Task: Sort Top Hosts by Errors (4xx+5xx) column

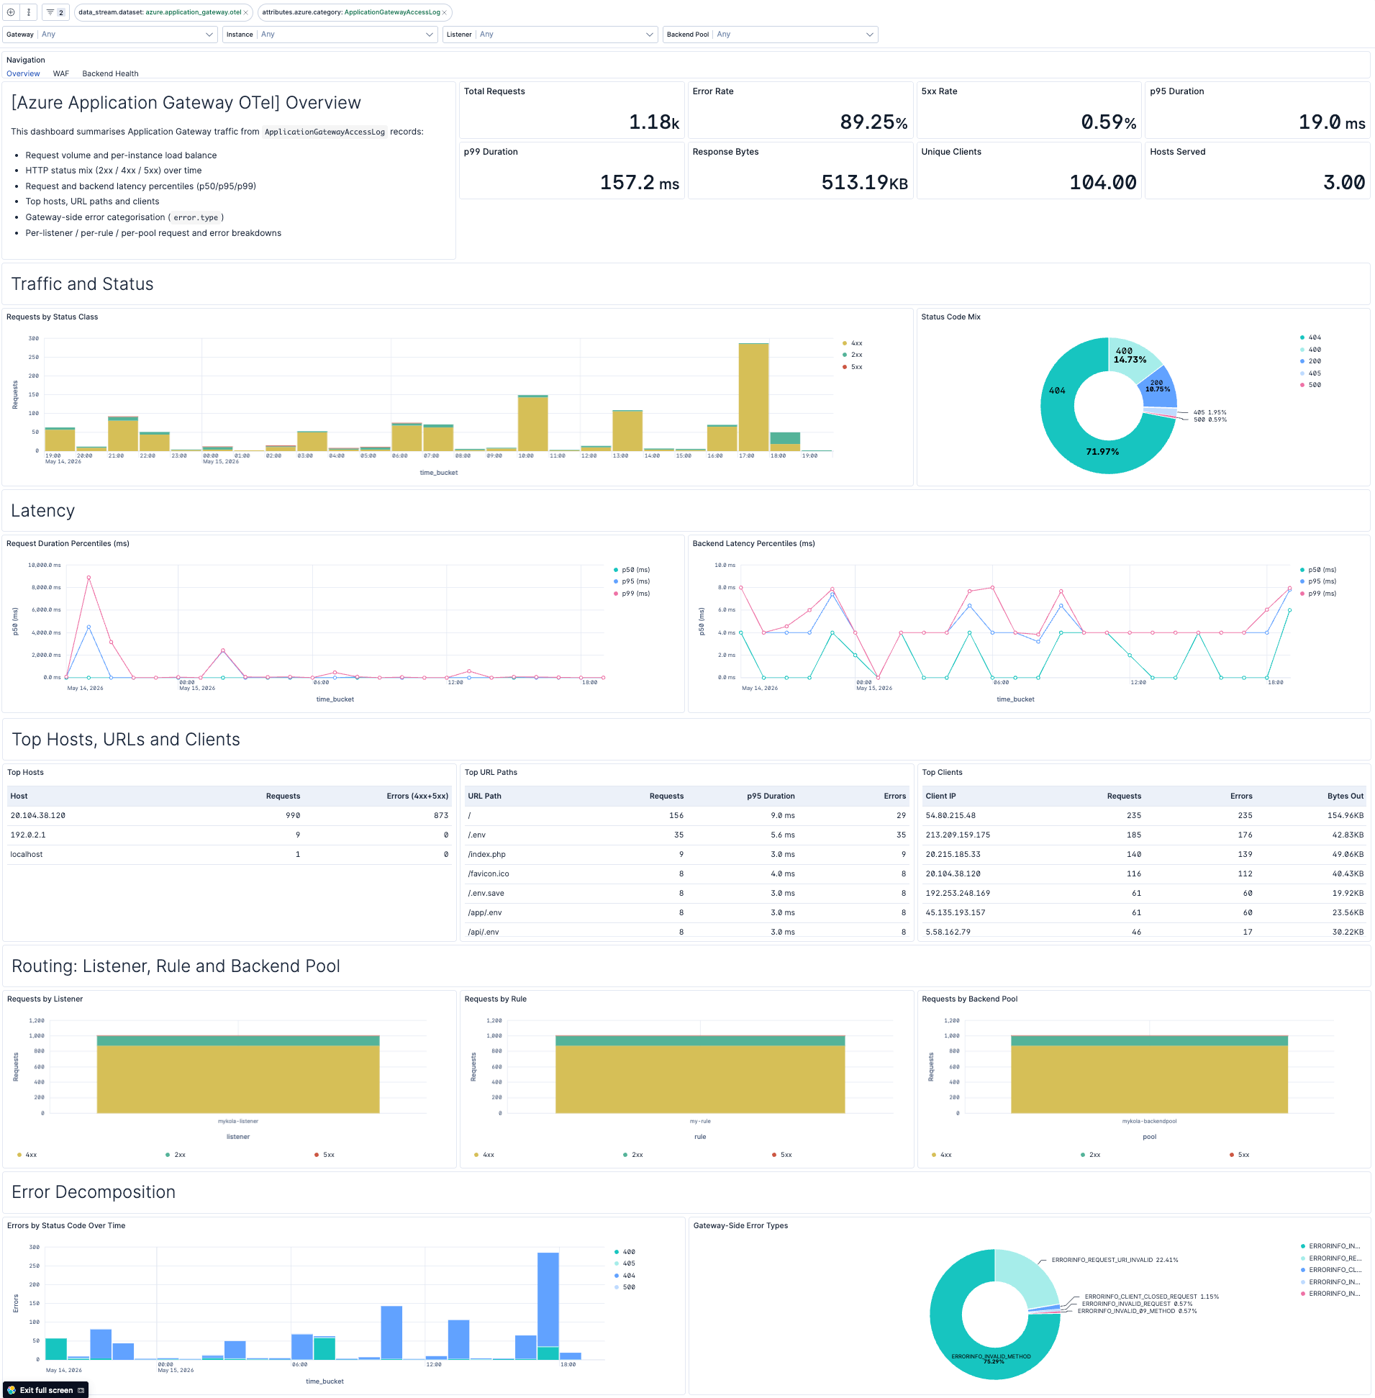Action: [x=417, y=796]
